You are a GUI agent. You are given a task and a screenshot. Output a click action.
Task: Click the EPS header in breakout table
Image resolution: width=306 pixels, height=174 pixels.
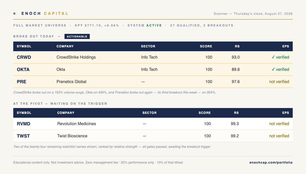[286, 46]
